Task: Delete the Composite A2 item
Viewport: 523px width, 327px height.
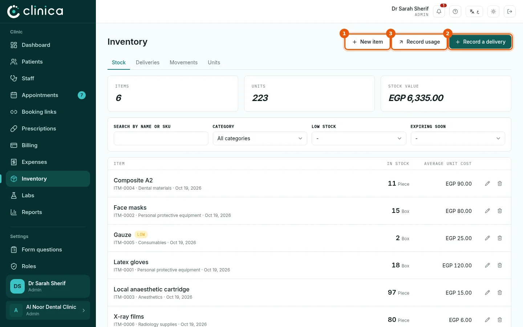Action: [500, 183]
